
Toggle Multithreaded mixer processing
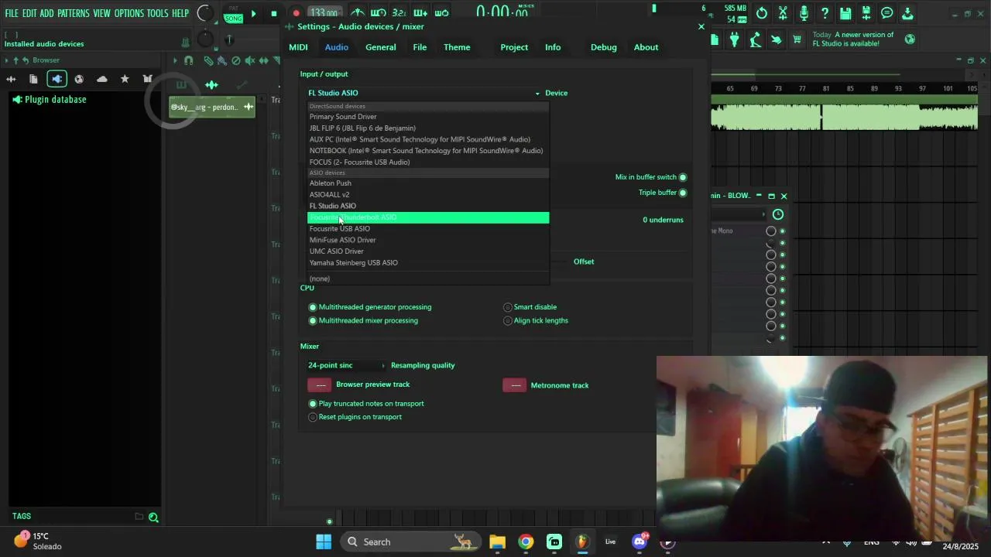[313, 320]
